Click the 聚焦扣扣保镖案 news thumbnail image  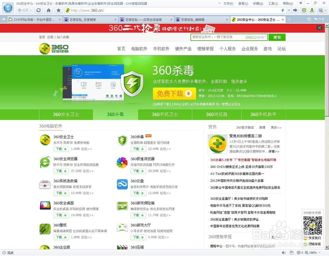coord(217,144)
